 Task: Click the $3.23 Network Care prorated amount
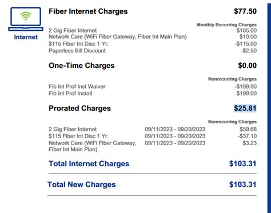tap(250, 143)
